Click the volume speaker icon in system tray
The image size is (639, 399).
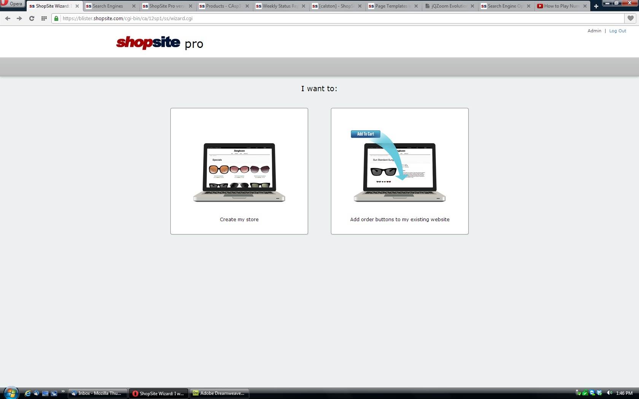pyautogui.click(x=609, y=393)
